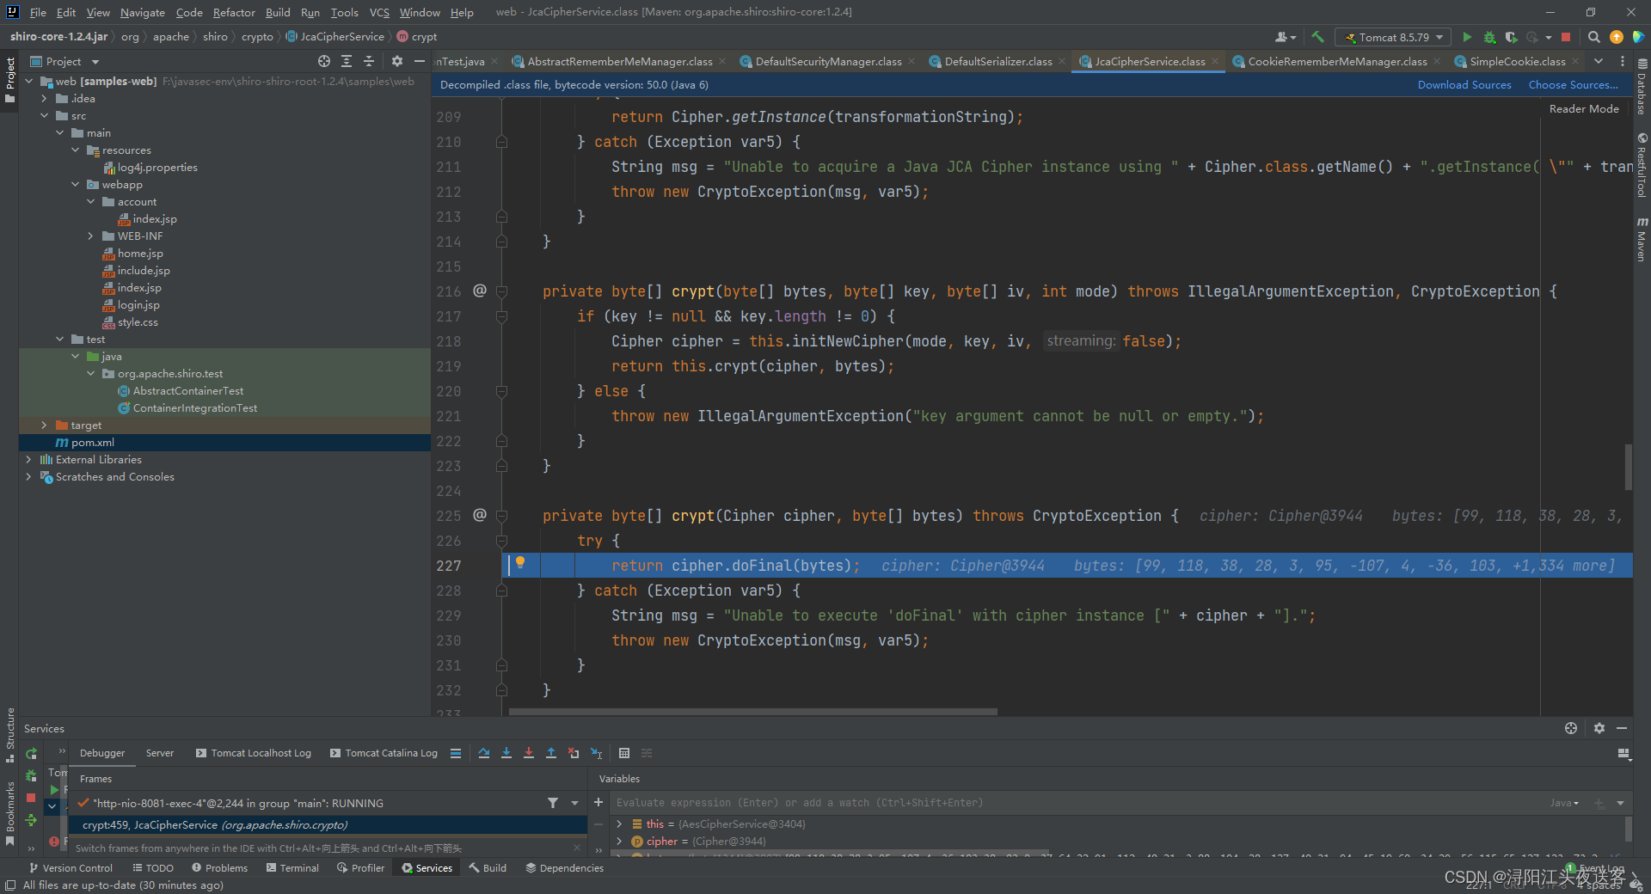Viewport: 1651px width, 894px height.
Task: Open Version Control tool window button
Action: [71, 868]
